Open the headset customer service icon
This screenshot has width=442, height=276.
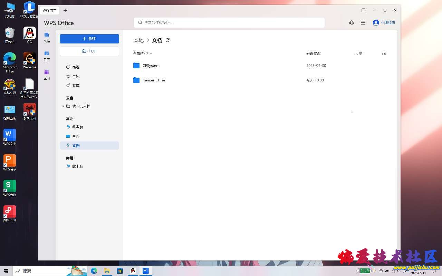[352, 23]
